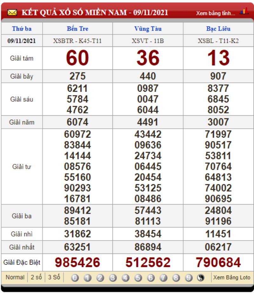Filter loto by digit ball 4
The width and height of the screenshot is (254, 293).
coord(125,278)
